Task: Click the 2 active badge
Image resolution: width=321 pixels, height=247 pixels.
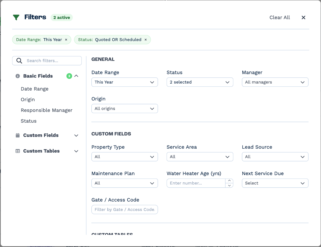Action: (x=62, y=17)
